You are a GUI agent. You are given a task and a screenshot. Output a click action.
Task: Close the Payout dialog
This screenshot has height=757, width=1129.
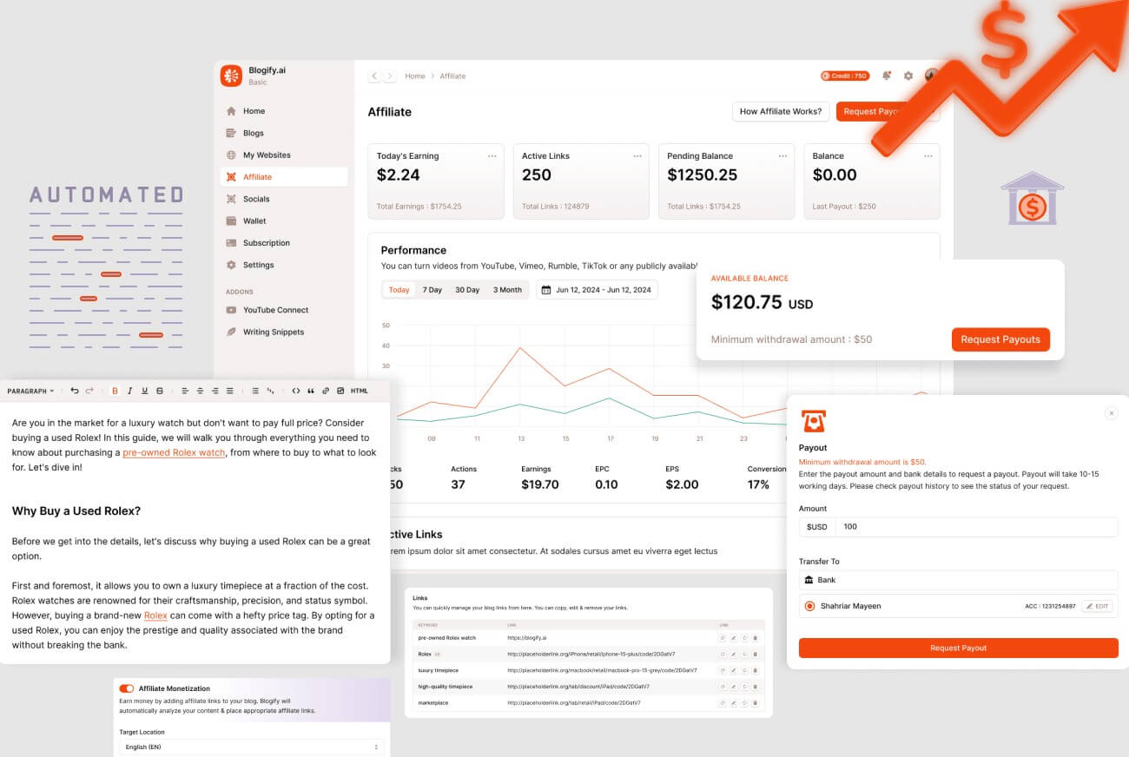tap(1112, 413)
